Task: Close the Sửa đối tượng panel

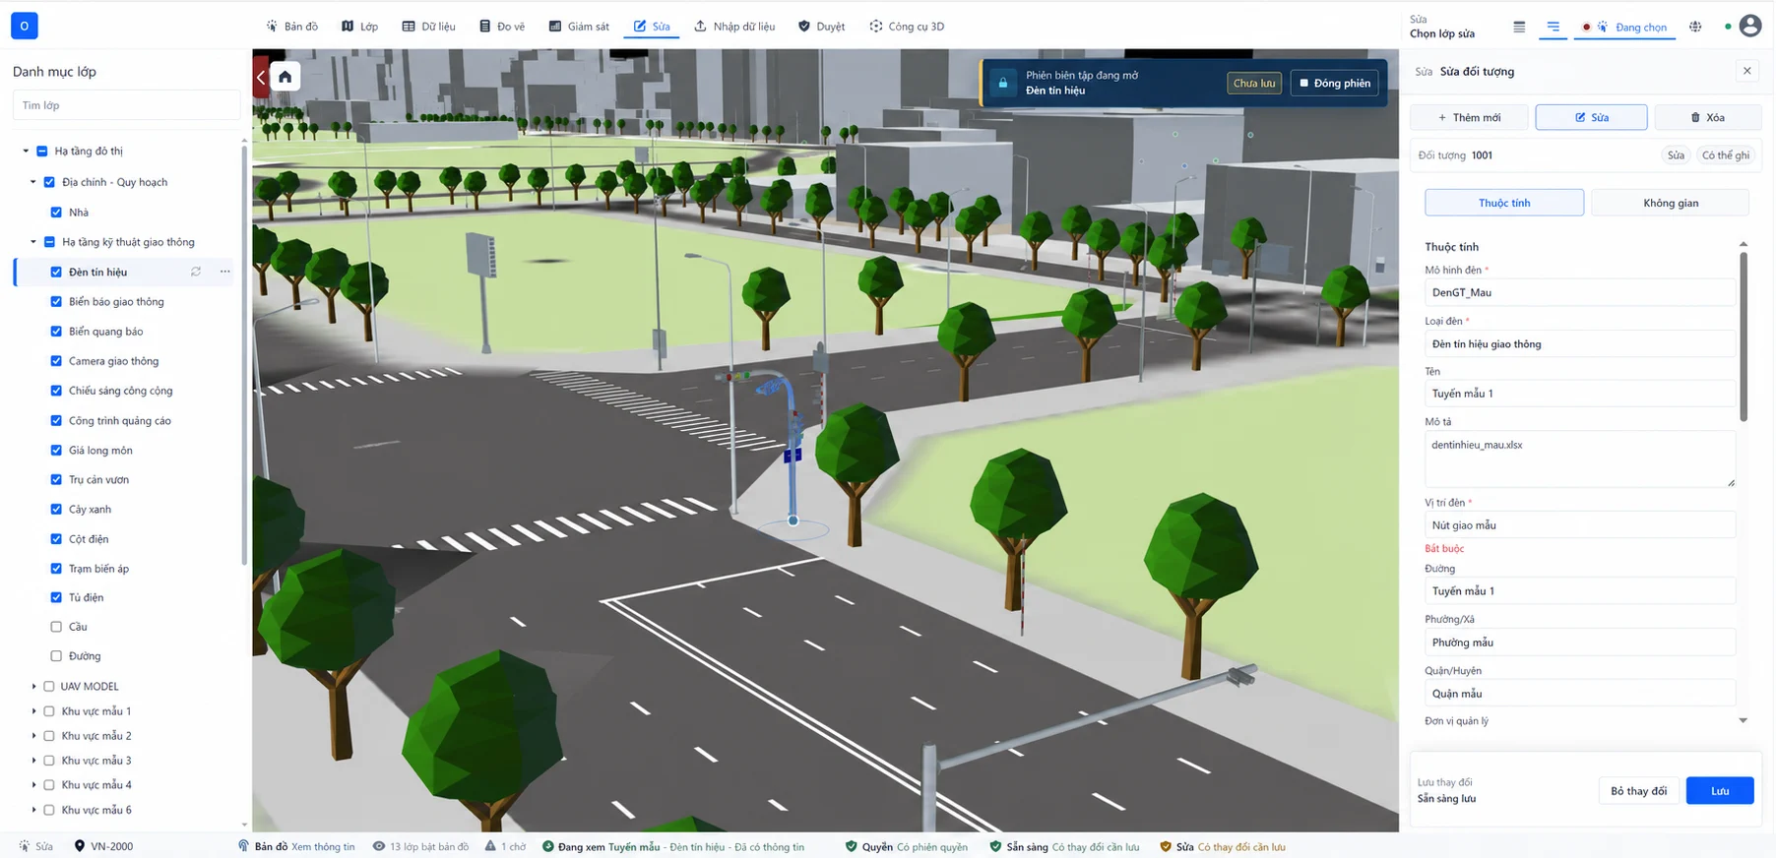Action: click(1747, 71)
